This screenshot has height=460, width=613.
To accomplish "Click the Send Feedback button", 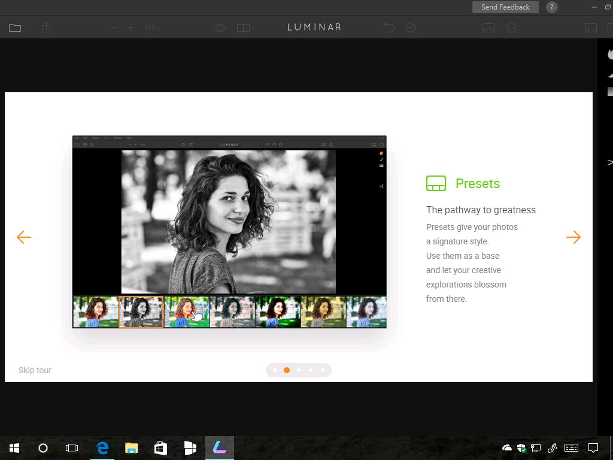I will click(x=505, y=7).
